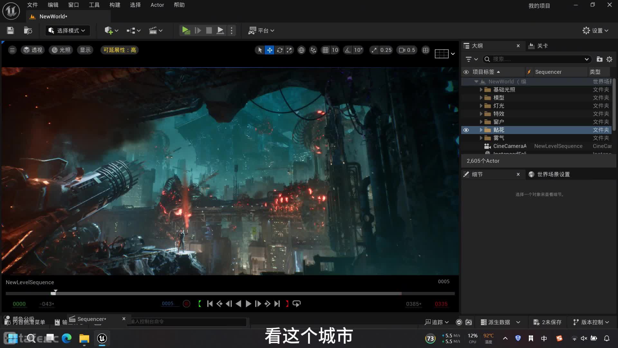Open the 选择模式 mode dropdown

coord(67,31)
